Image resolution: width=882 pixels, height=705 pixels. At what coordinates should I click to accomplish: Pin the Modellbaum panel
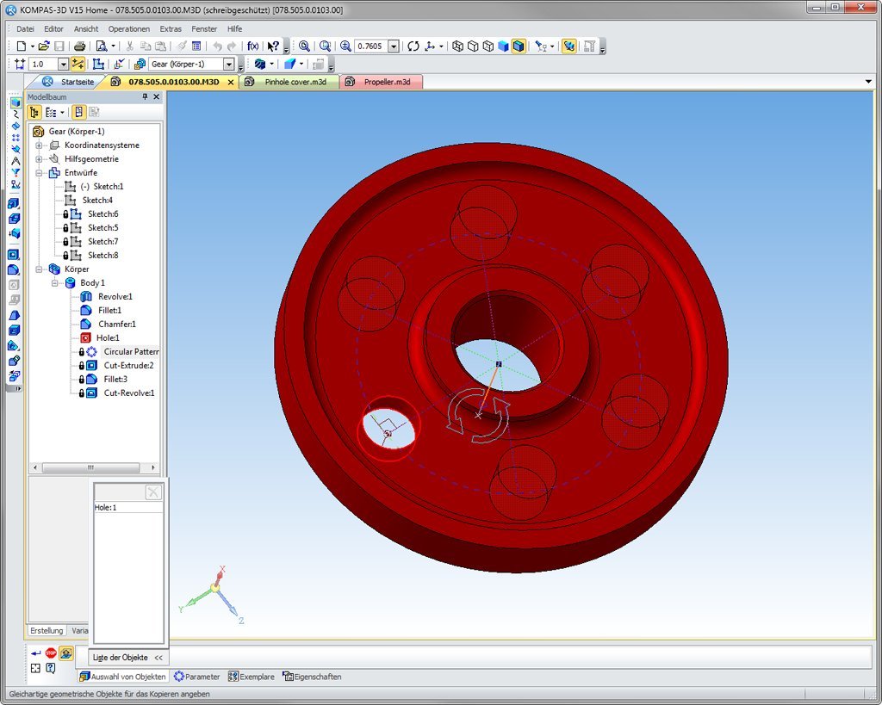pyautogui.click(x=145, y=96)
